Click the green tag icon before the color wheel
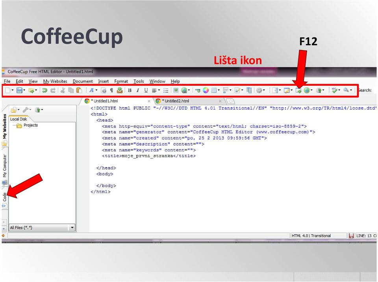The width and height of the screenshot is (378, 282). pos(197,91)
